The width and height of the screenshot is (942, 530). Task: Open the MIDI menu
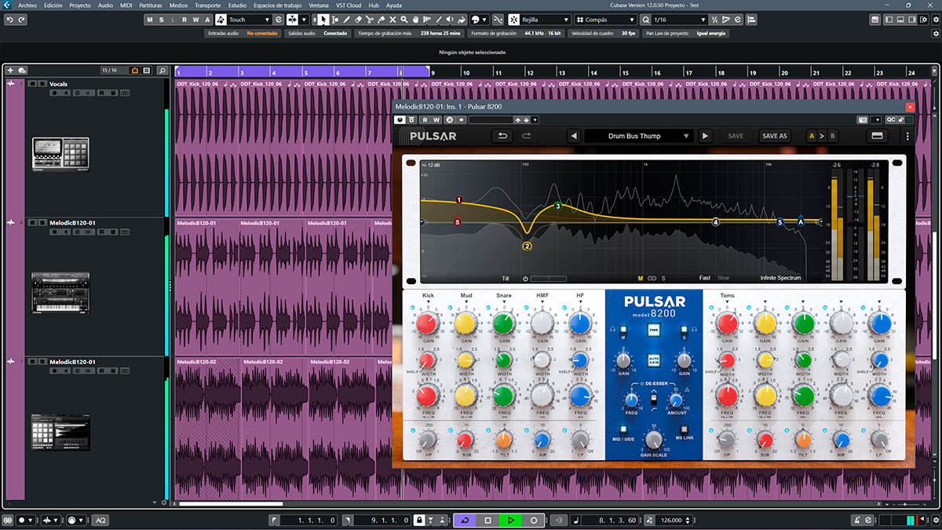pyautogui.click(x=126, y=5)
